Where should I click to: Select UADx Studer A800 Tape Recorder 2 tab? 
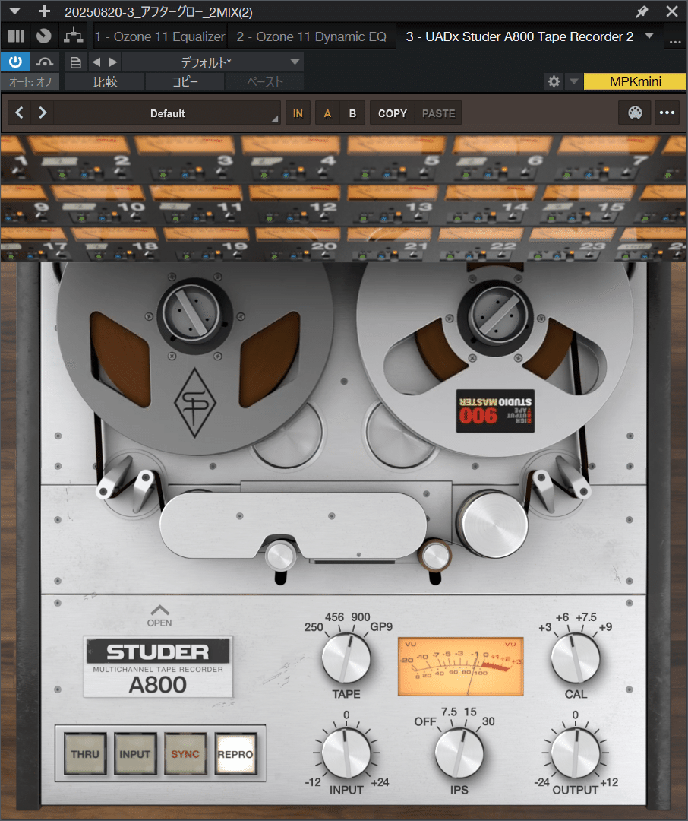[x=519, y=36]
